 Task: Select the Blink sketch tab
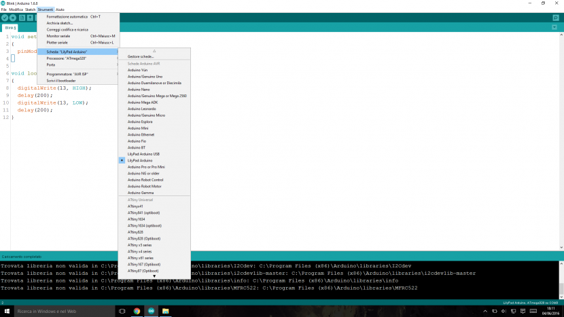(10, 28)
